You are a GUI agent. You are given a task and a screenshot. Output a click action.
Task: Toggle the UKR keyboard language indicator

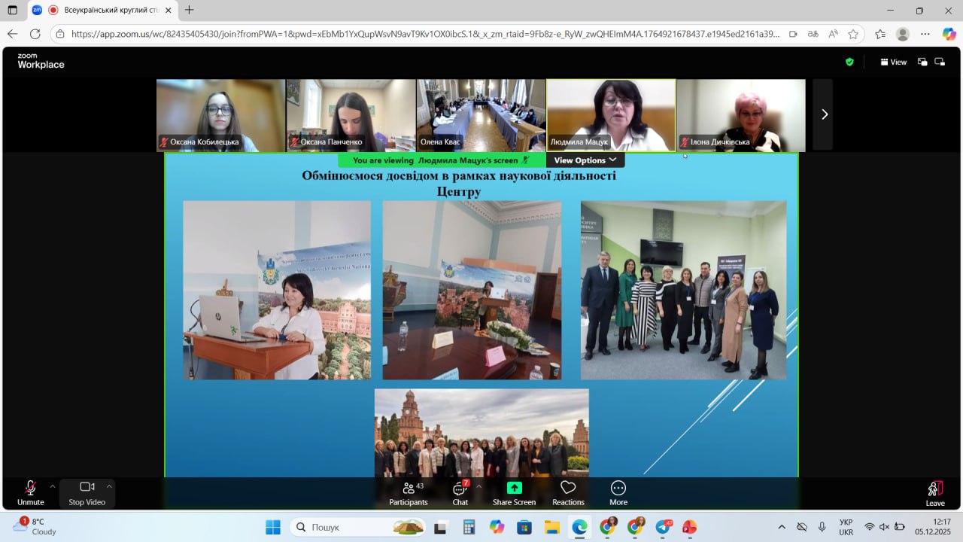(x=846, y=527)
